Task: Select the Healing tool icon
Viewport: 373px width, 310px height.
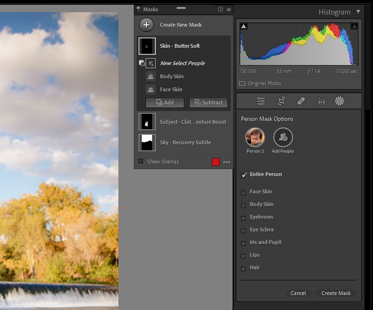Action: pos(301,101)
